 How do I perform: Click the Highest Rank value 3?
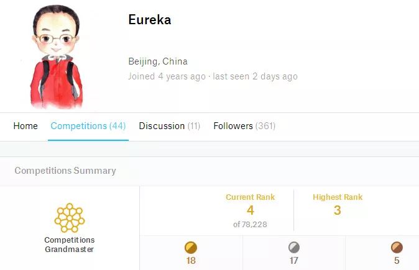pos(337,210)
